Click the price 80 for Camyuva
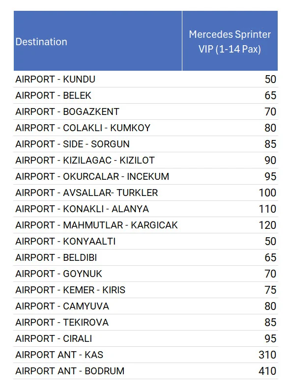Screen dimensions: 290x390 (270, 306)
